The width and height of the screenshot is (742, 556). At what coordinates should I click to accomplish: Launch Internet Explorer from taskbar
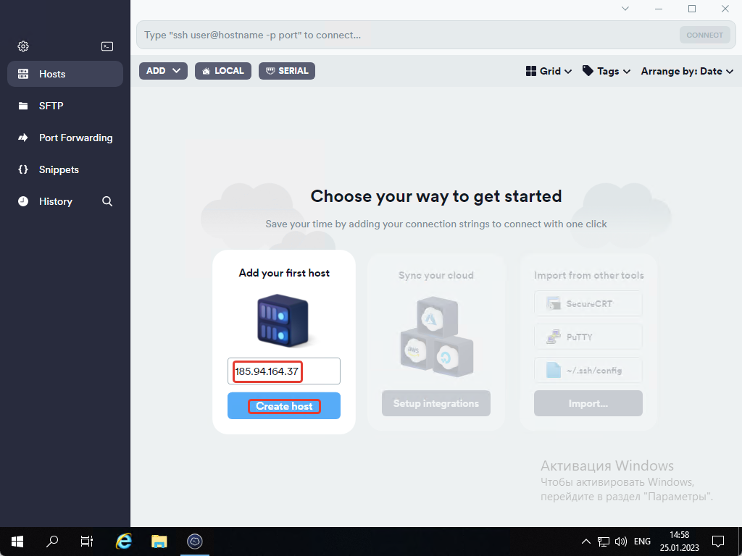(125, 541)
